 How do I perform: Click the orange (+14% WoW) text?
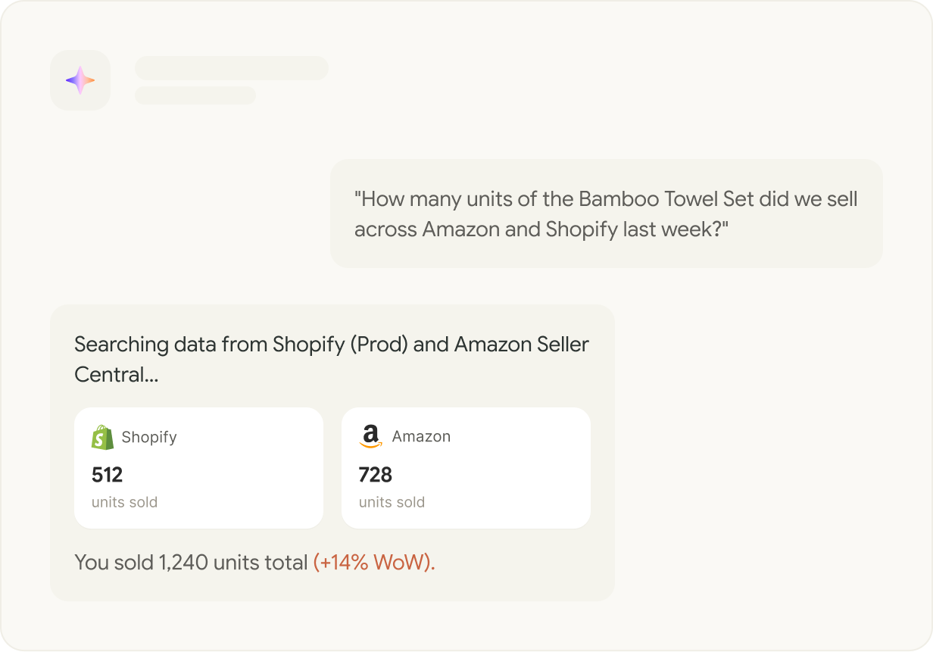374,563
